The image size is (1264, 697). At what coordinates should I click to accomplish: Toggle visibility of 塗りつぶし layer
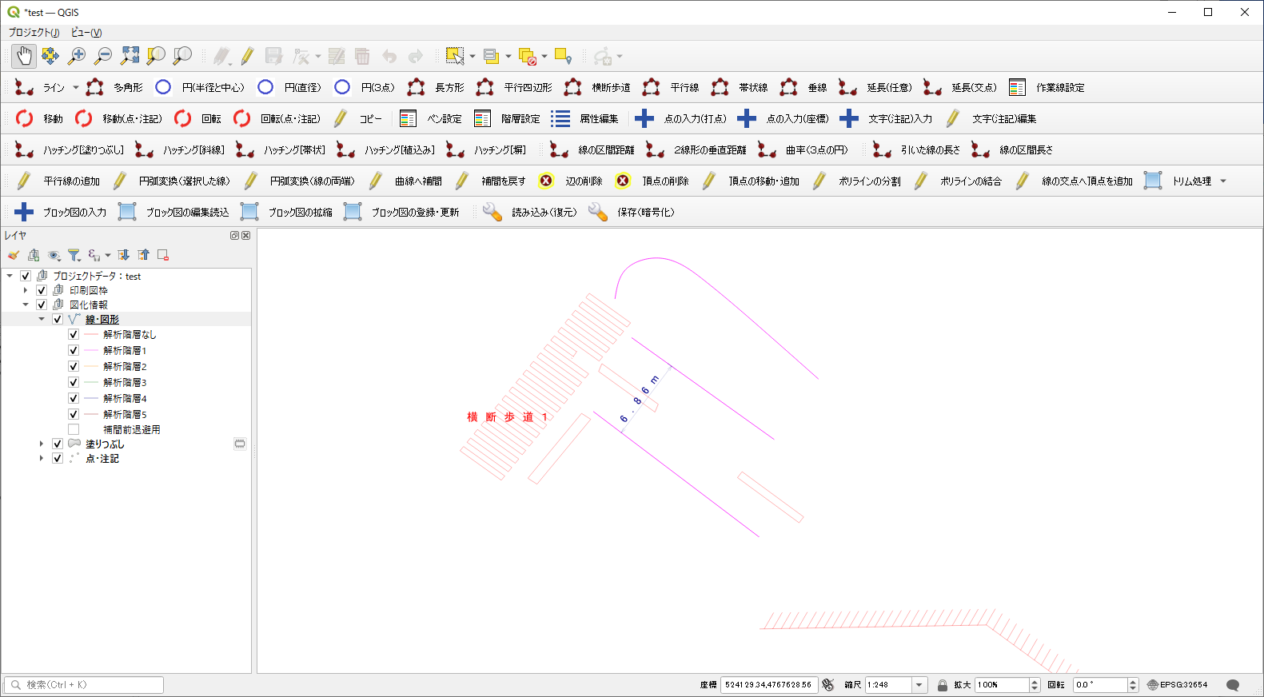[58, 444]
